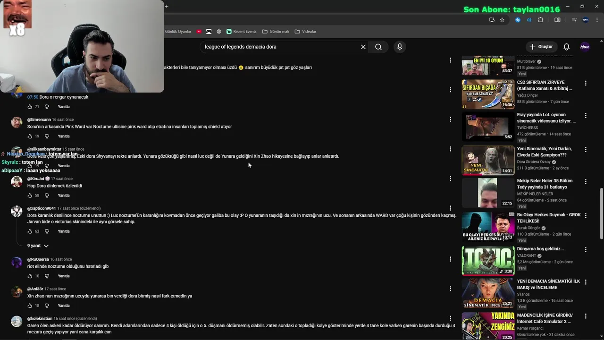Open options menu for @RuQuersa's comment
The width and height of the screenshot is (604, 340).
pyautogui.click(x=450, y=259)
